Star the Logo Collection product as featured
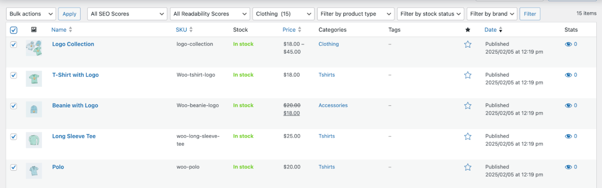The width and height of the screenshot is (602, 188). click(468, 44)
